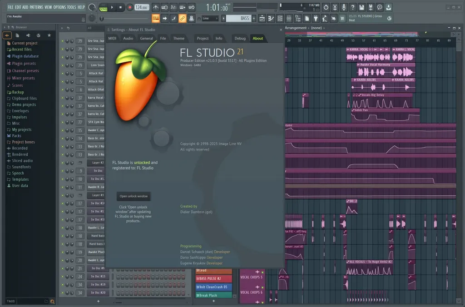Open the OPTIONS menu
This screenshot has height=307, width=465.
pos(59,7)
